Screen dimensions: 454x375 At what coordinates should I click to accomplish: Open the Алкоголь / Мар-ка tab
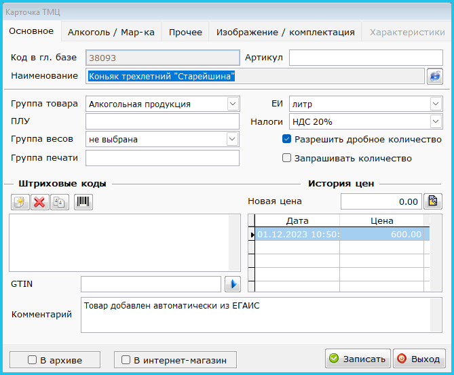coord(111,32)
